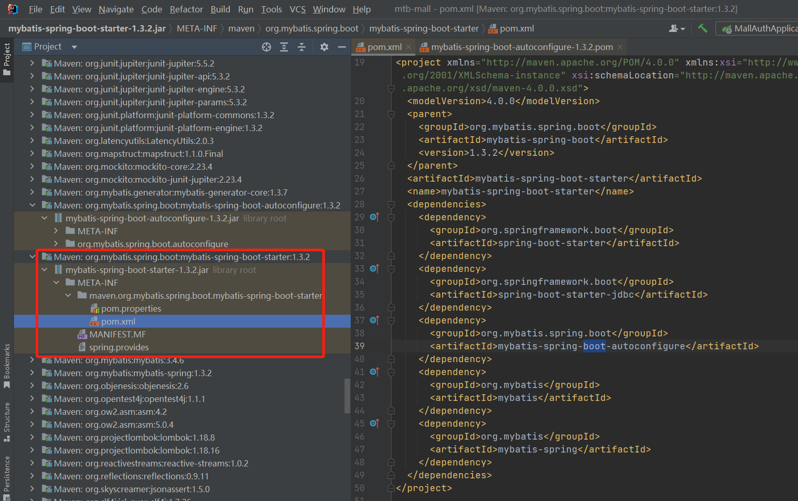The width and height of the screenshot is (798, 501).
Task: Open the Refactor menu
Action: 186,9
